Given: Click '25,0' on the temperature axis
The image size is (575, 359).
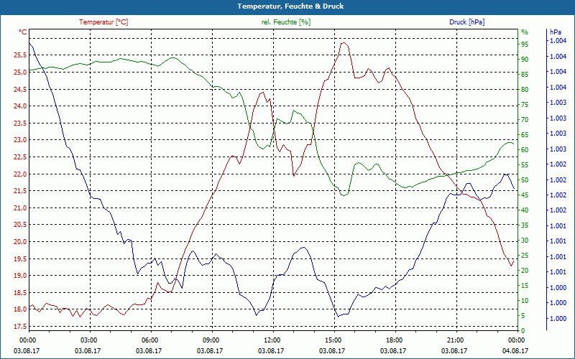Looking at the screenshot, I should (20, 73).
